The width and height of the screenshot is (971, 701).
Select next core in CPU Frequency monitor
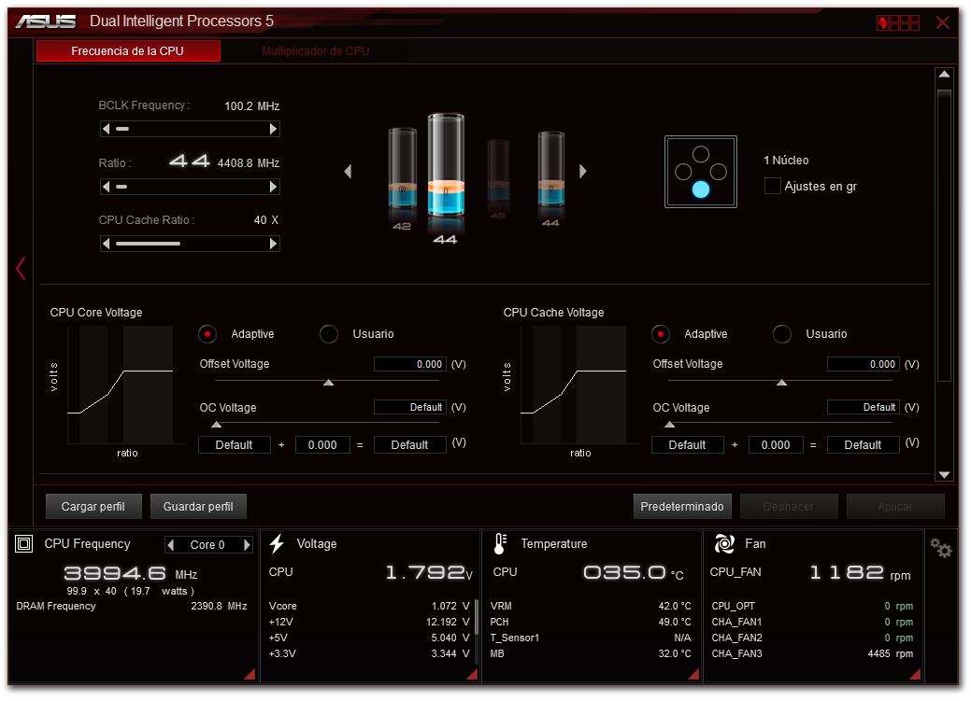247,544
